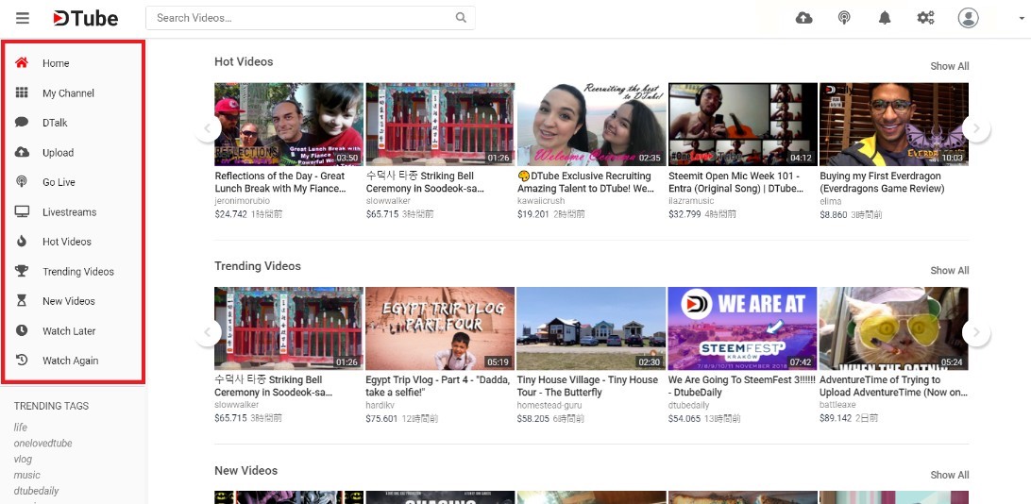Image resolution: width=1031 pixels, height=504 pixels.
Task: Expand the small dropdown arrow at top right
Action: click(1022, 18)
